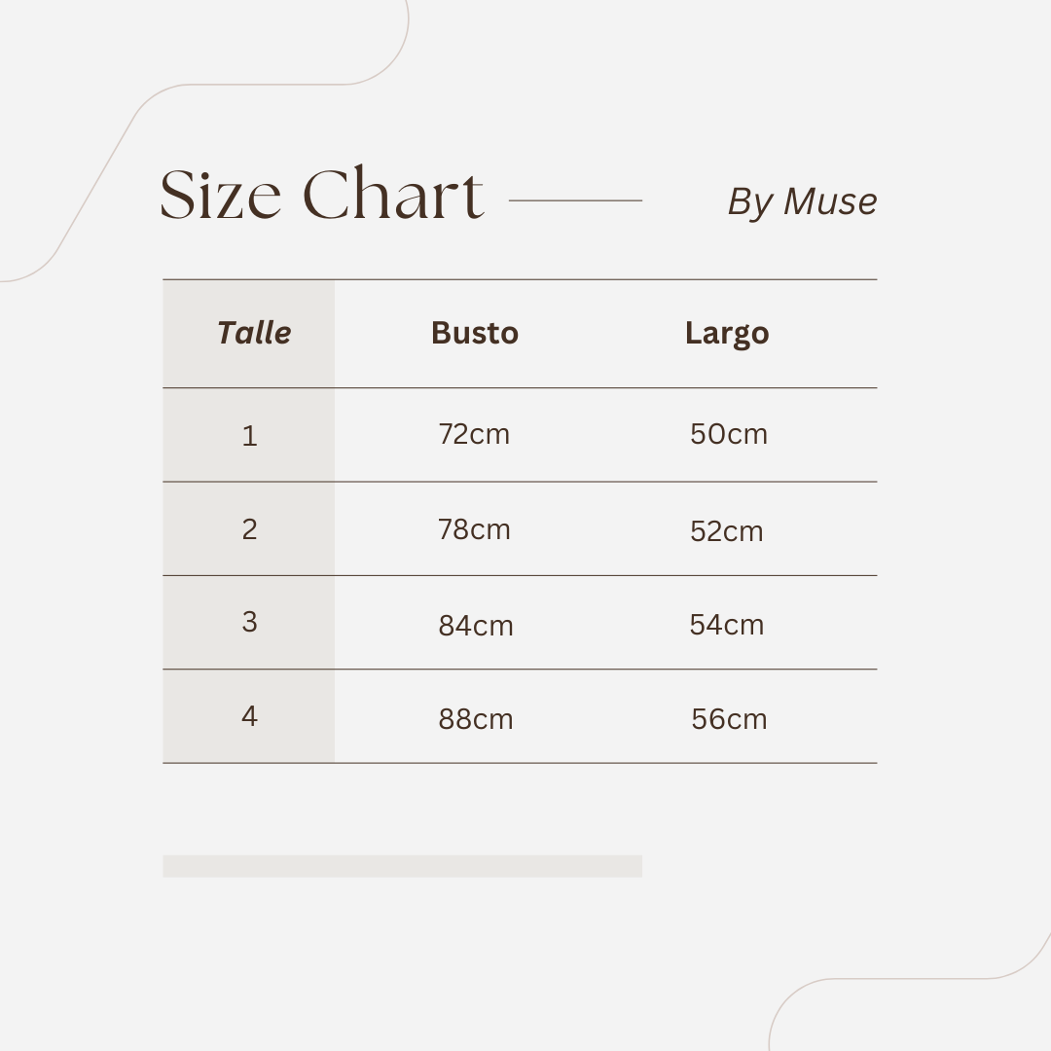Viewport: 1051px width, 1051px height.
Task: Click the Talle column header
Action: click(254, 333)
